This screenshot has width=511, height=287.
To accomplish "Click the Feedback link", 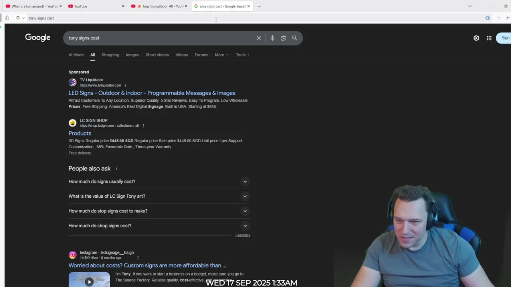I will (x=243, y=235).
